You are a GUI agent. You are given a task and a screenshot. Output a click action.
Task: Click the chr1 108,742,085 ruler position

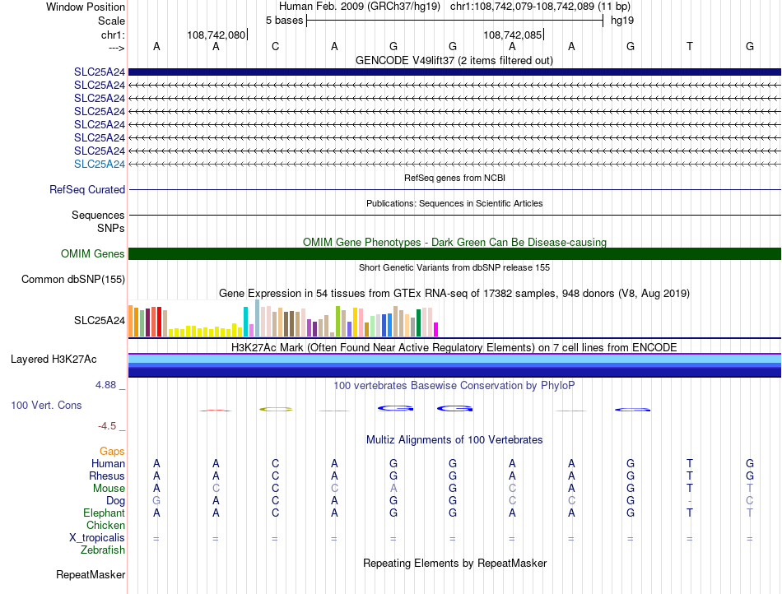coord(512,35)
